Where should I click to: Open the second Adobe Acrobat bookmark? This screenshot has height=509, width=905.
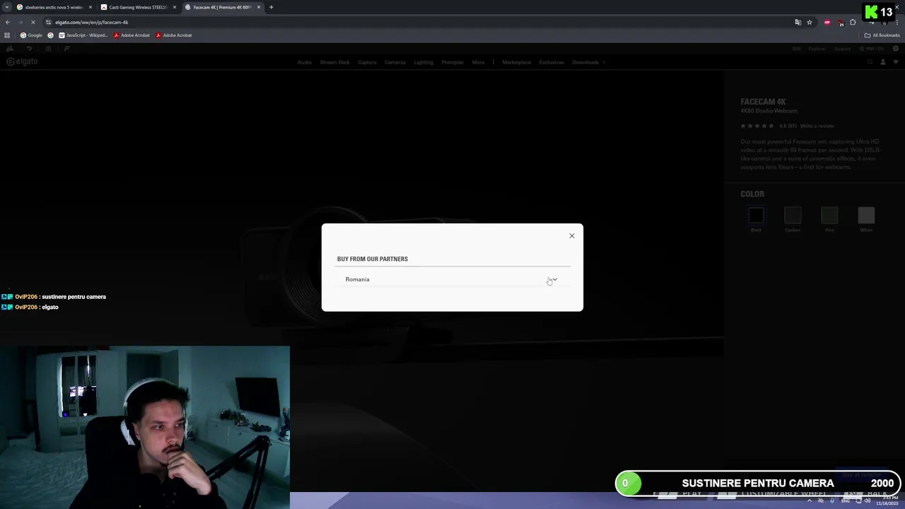(x=173, y=35)
